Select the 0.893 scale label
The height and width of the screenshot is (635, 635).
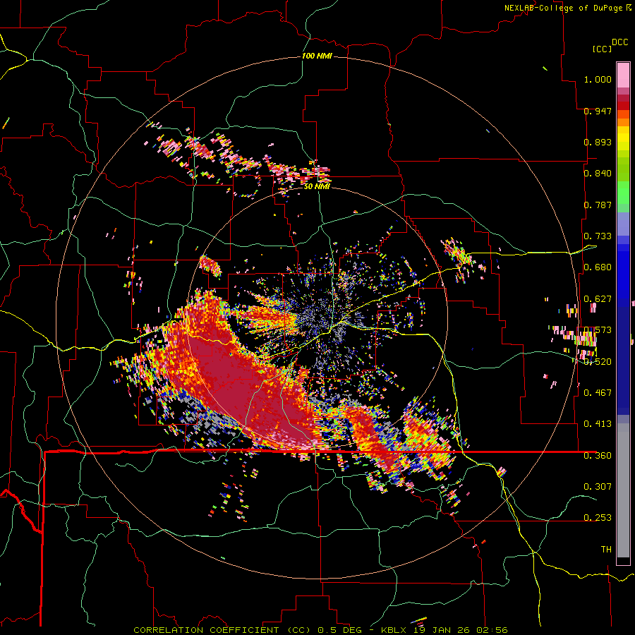tap(598, 142)
